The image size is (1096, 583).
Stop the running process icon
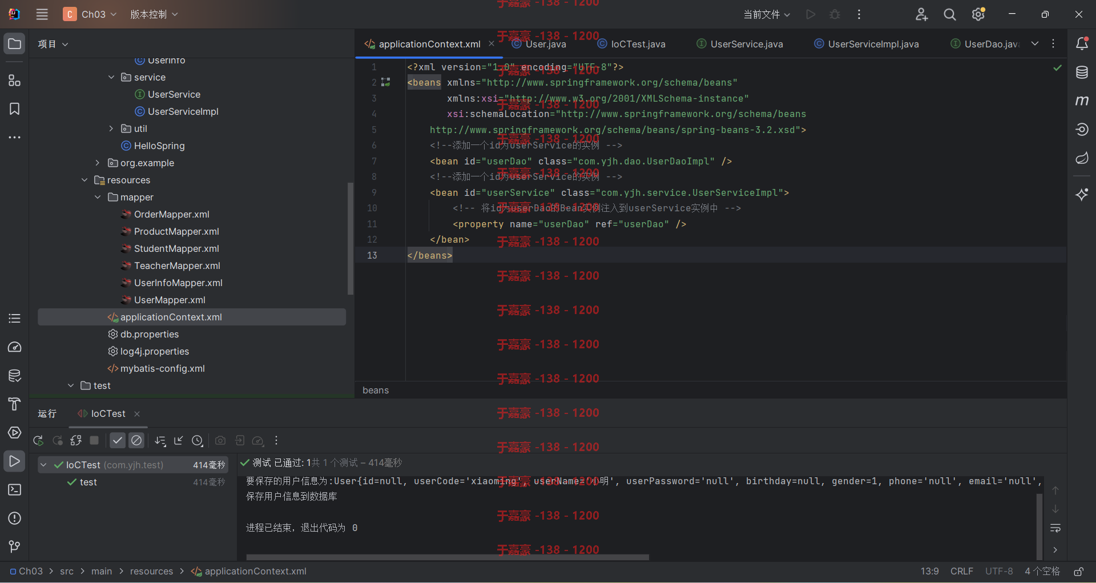[x=95, y=440]
